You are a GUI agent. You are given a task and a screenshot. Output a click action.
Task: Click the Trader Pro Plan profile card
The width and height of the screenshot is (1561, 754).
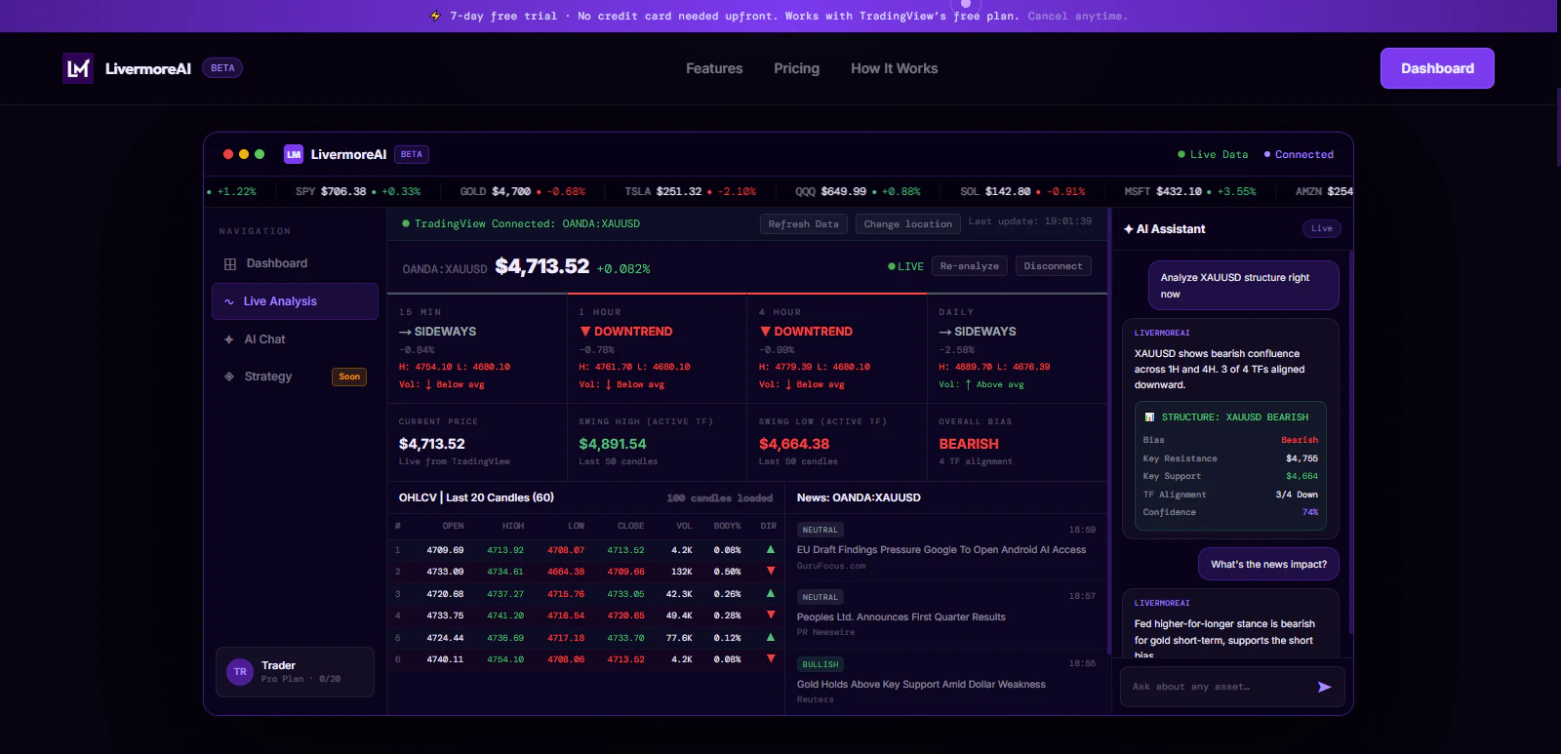[x=295, y=672]
